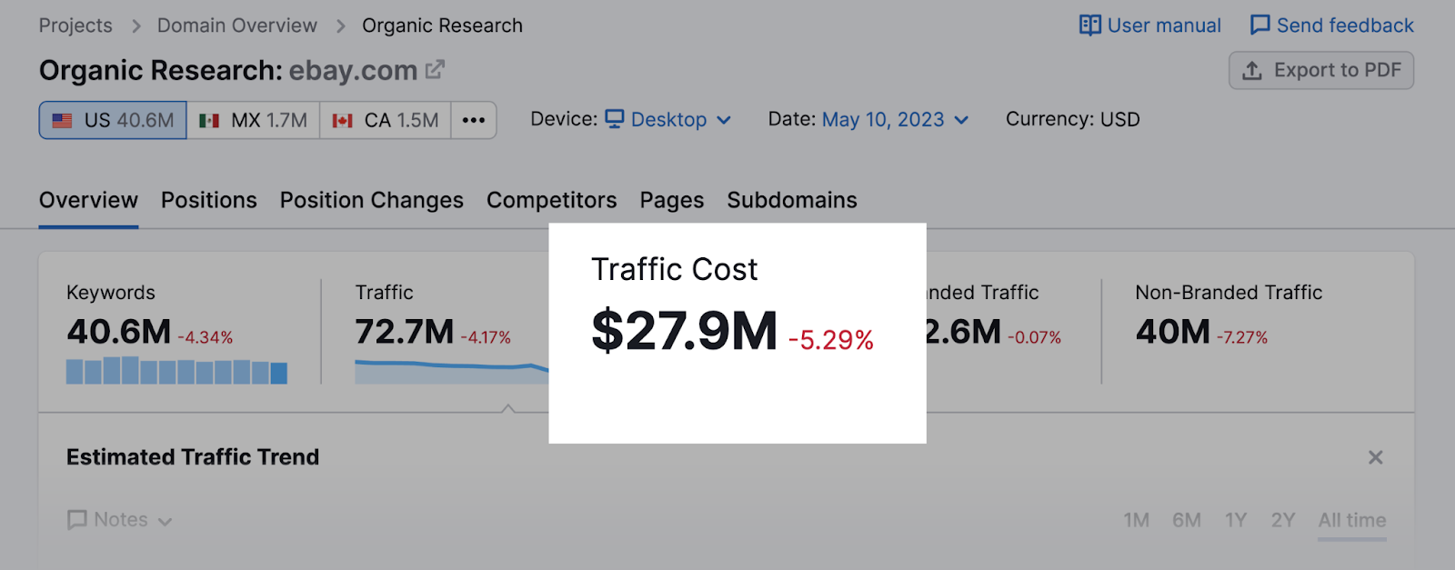Open the Date May 10, 2023 dropdown
Image resolution: width=1455 pixels, height=570 pixels.
(x=895, y=120)
